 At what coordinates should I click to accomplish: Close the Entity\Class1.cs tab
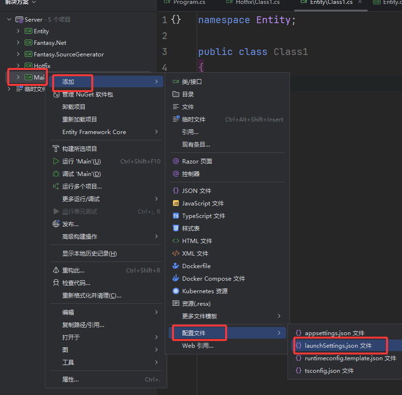(360, 2)
